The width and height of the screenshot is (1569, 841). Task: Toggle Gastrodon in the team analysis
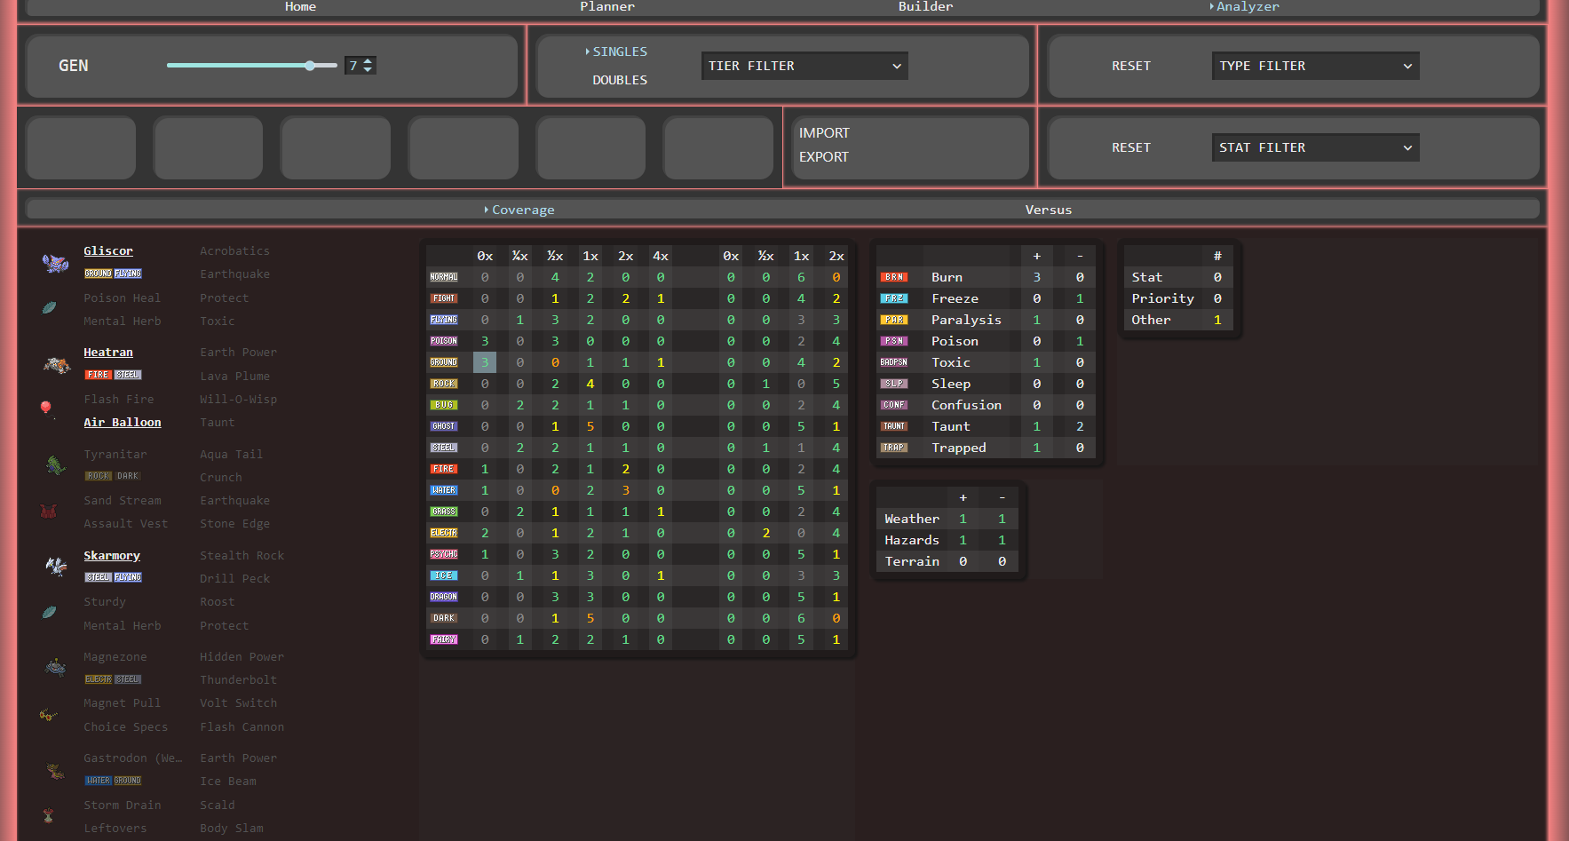coord(133,758)
